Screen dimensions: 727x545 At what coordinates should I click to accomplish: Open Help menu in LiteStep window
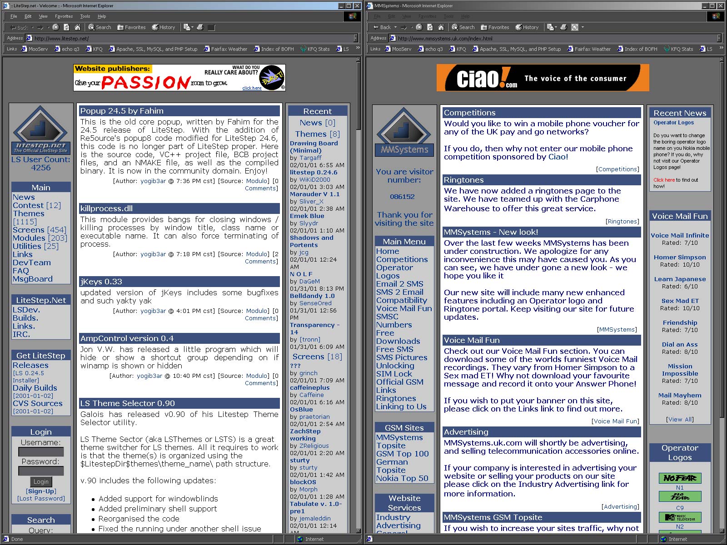click(x=102, y=16)
